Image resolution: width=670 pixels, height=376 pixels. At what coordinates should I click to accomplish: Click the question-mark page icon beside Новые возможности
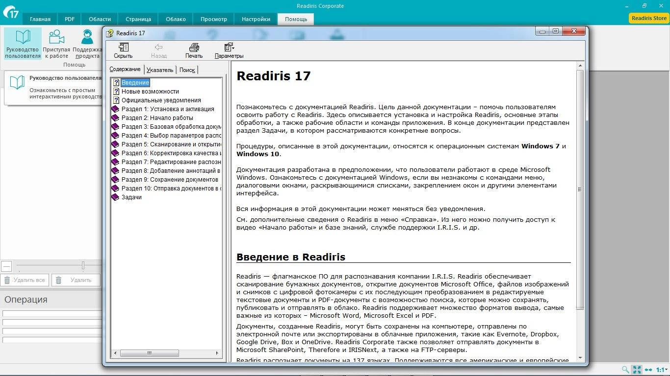pos(116,92)
